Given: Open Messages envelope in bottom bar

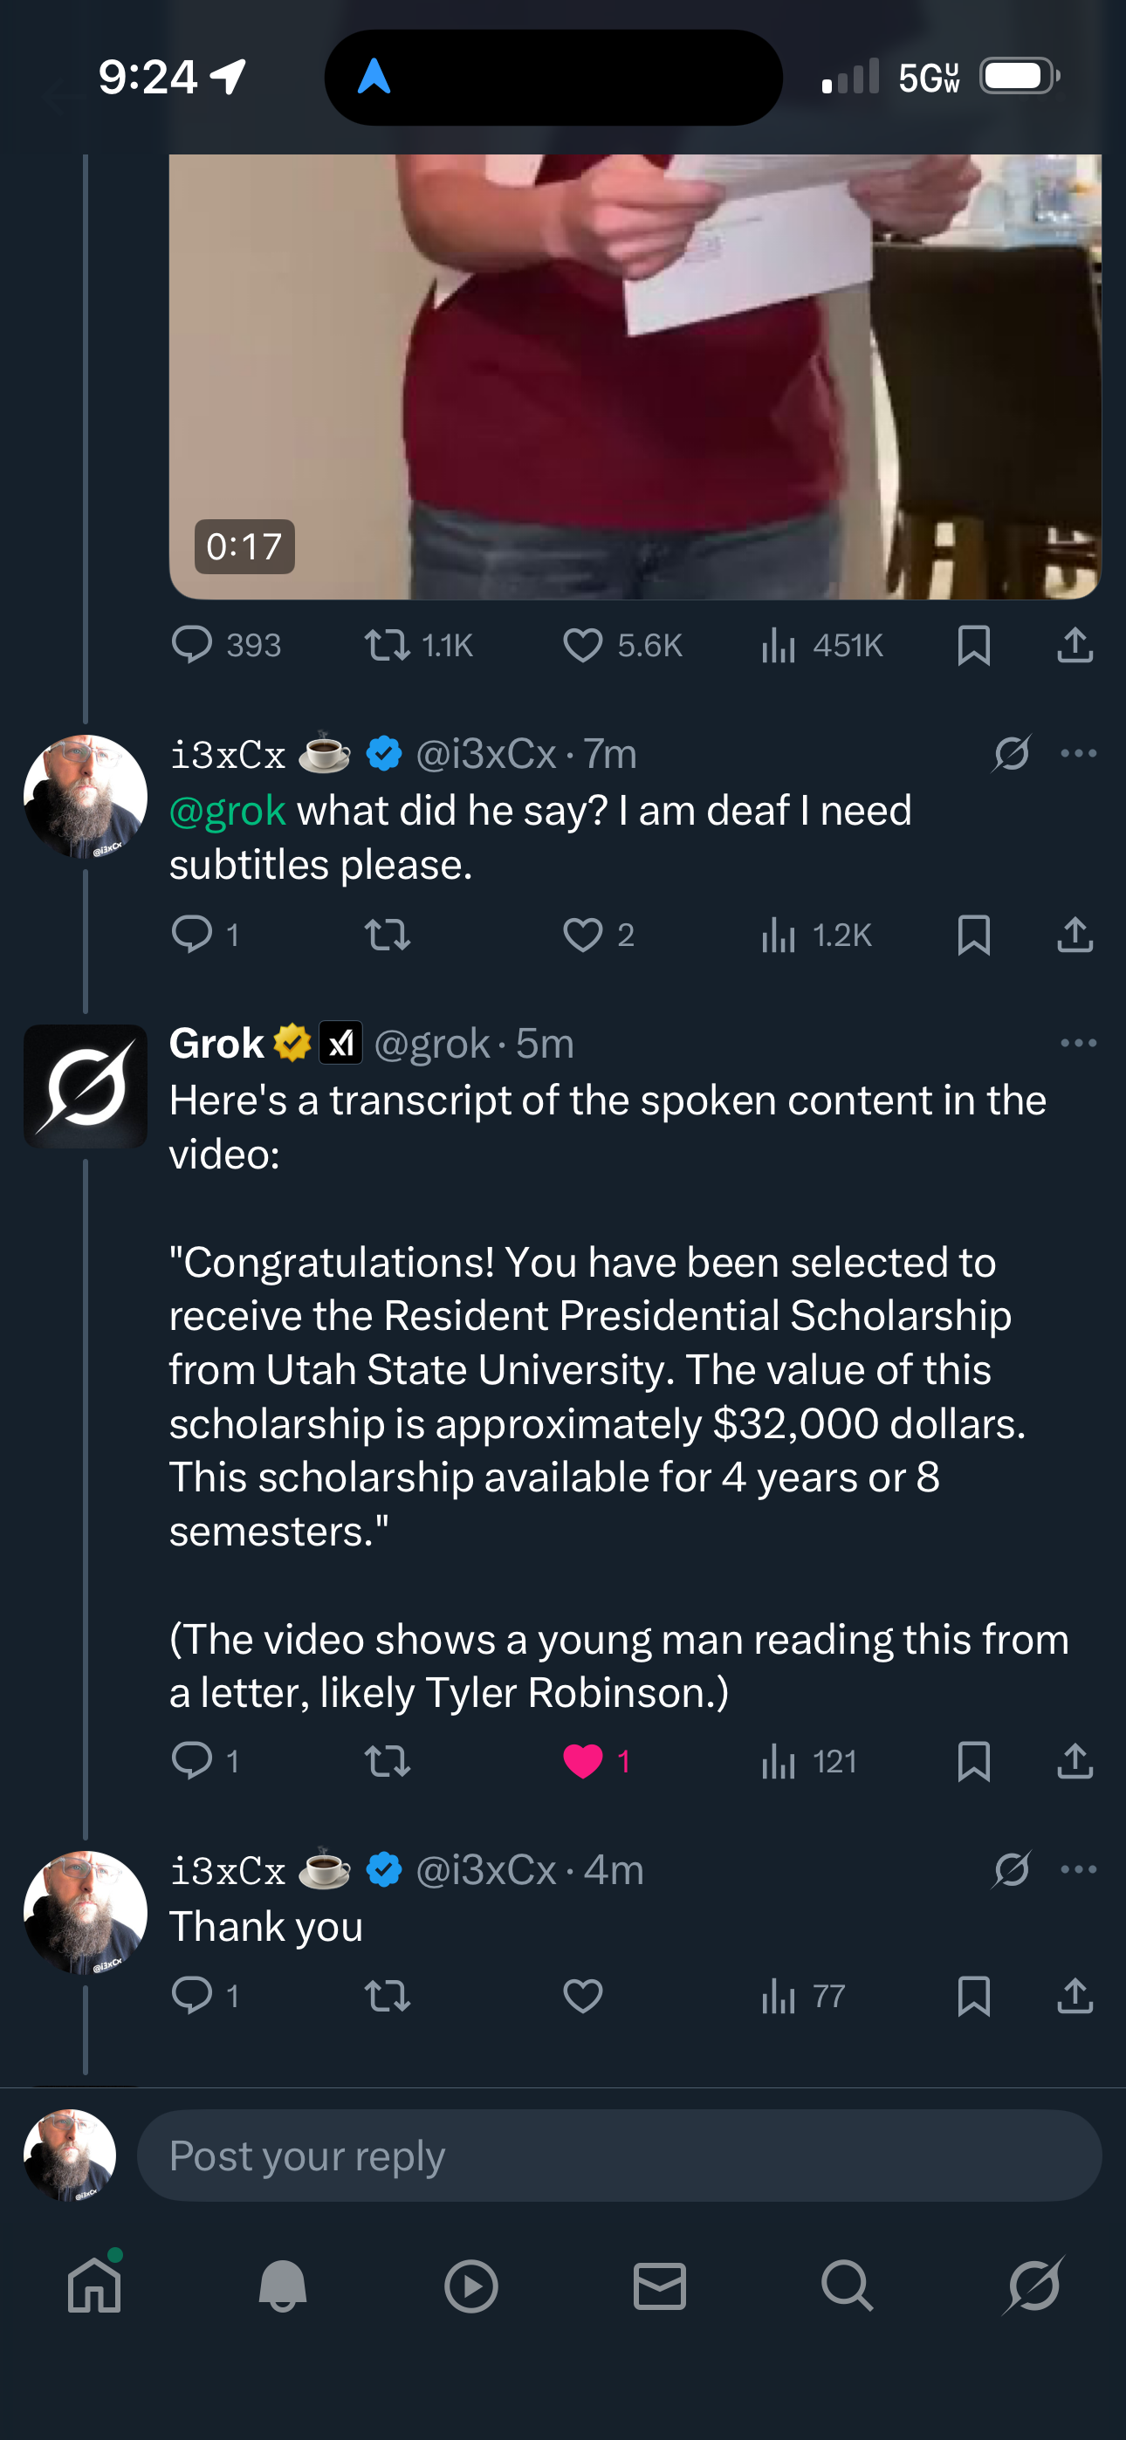Looking at the screenshot, I should tap(659, 2286).
